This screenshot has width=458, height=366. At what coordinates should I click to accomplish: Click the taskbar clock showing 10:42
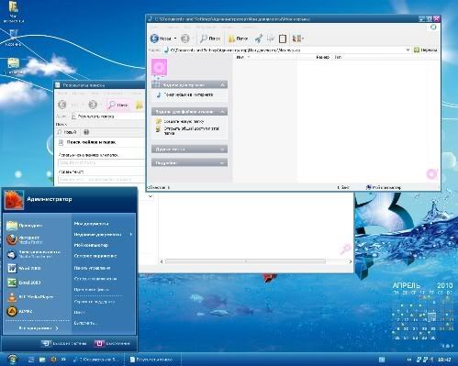click(x=444, y=360)
